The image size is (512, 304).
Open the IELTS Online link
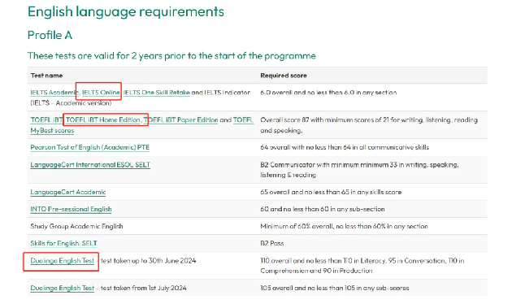pos(101,93)
